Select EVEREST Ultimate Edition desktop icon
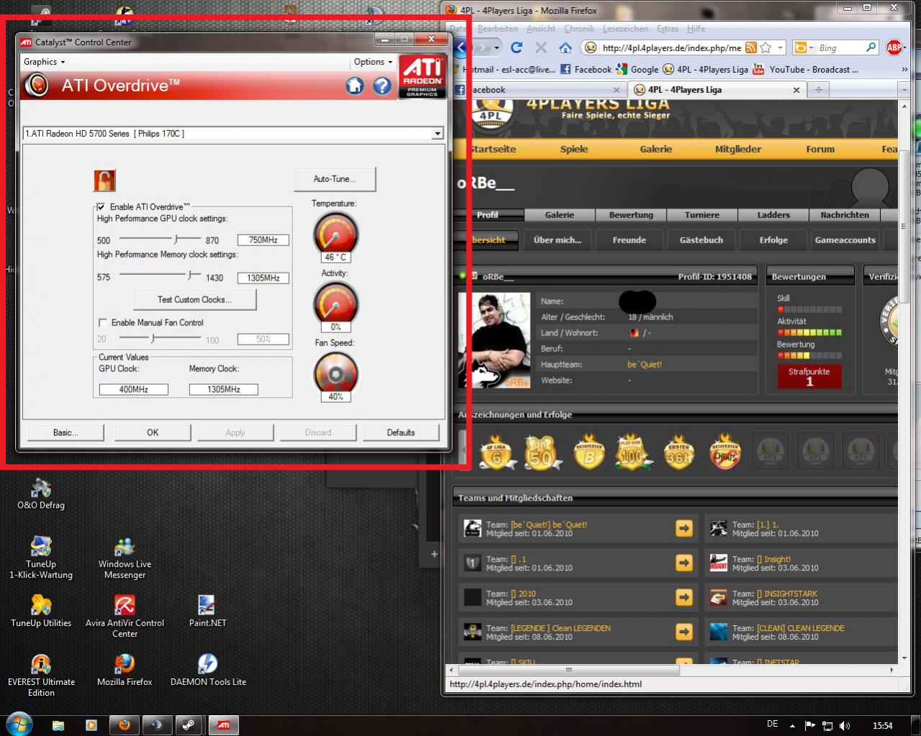The width and height of the screenshot is (921, 736). click(41, 676)
